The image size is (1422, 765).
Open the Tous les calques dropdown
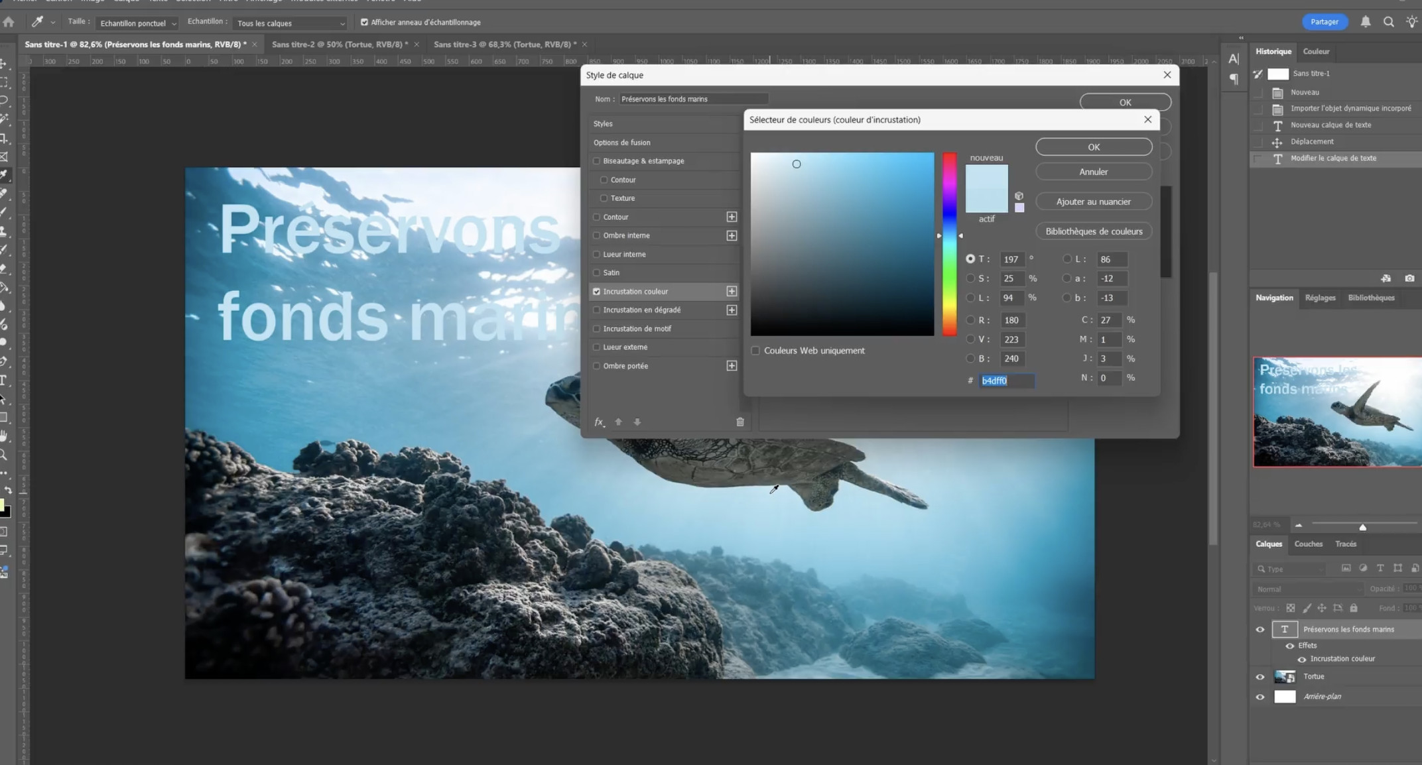click(x=291, y=23)
